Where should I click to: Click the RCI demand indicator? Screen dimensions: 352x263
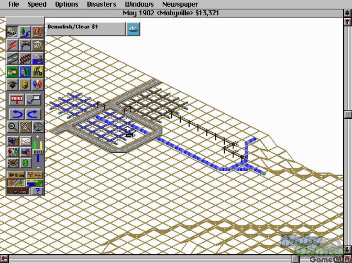click(x=38, y=152)
